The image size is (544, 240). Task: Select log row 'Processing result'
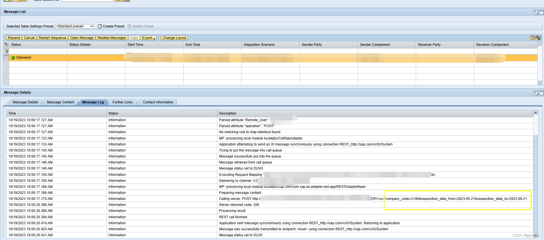pos(270,211)
